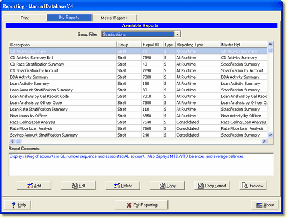Sort by the Master Rpt column header
287x218 pixels.
pyautogui.click(x=244, y=45)
